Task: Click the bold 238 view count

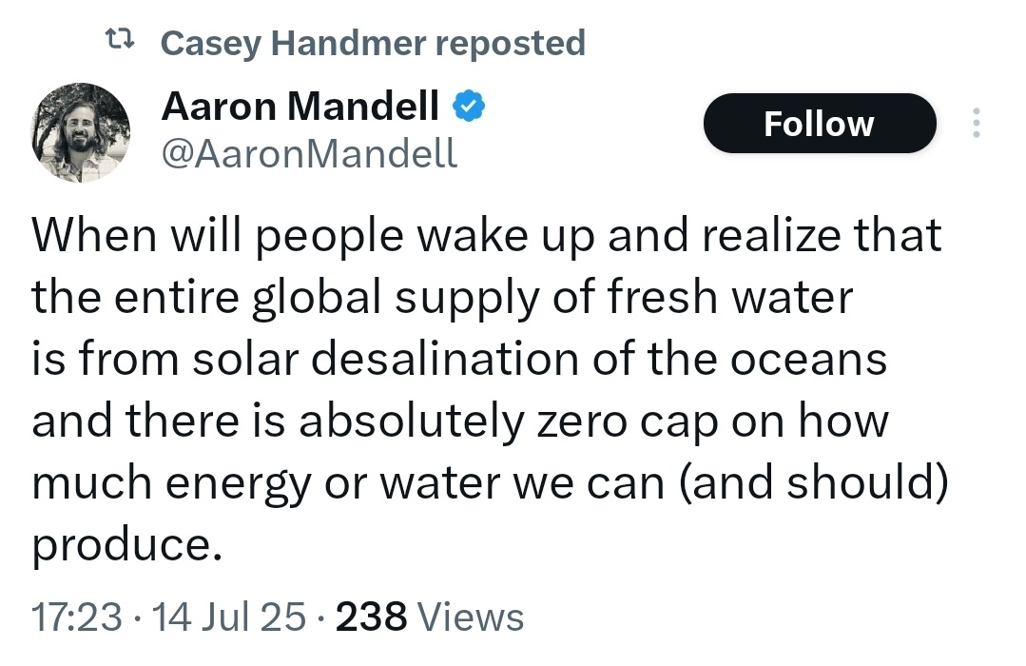Action: (371, 617)
